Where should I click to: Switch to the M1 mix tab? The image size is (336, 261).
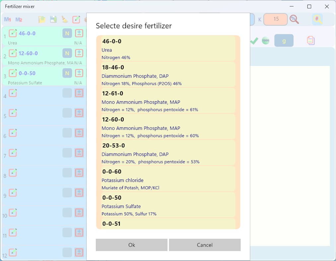tap(7, 19)
